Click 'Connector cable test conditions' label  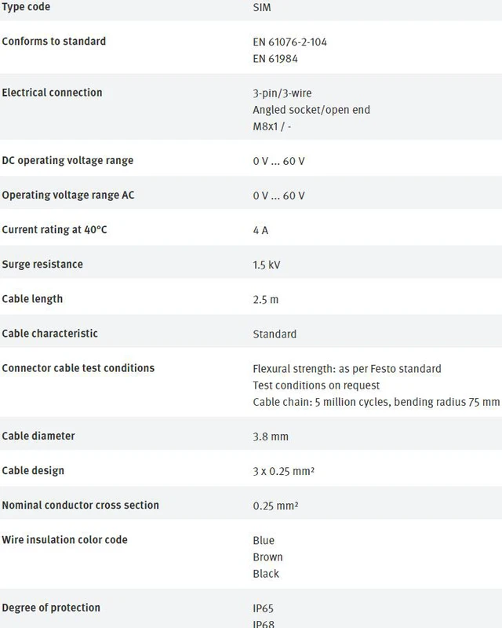[78, 368]
